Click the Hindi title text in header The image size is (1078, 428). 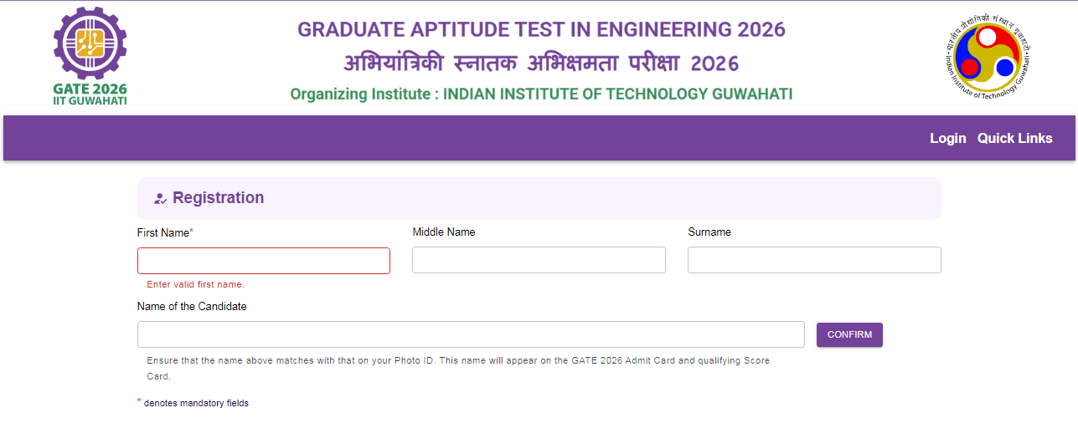coord(541,64)
